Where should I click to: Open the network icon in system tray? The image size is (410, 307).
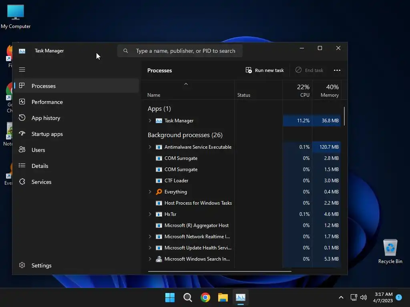(x=354, y=297)
